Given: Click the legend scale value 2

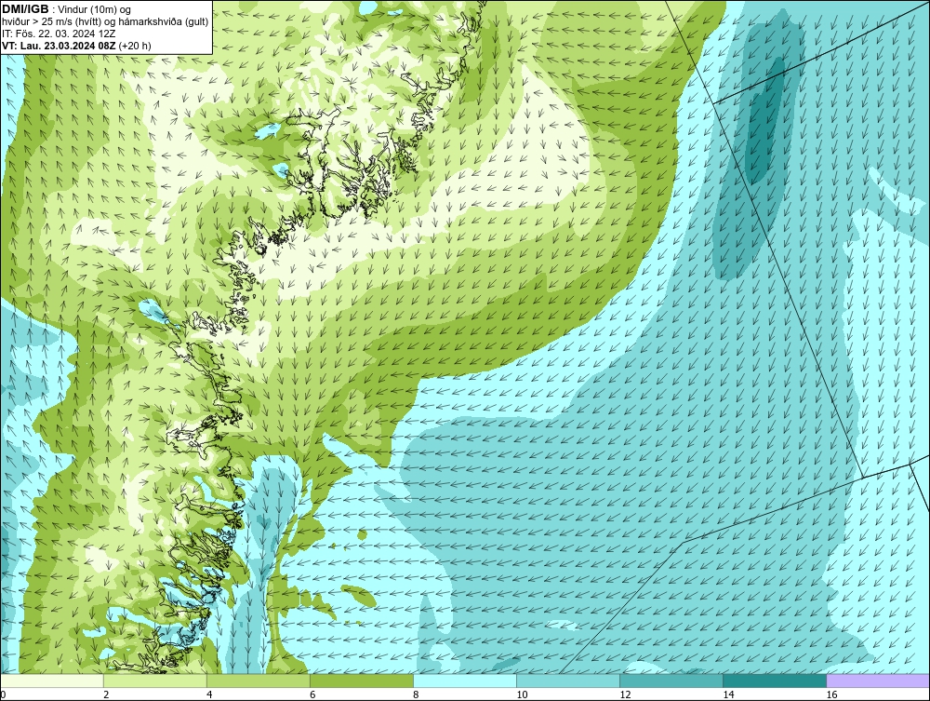Looking at the screenshot, I should click(x=106, y=694).
